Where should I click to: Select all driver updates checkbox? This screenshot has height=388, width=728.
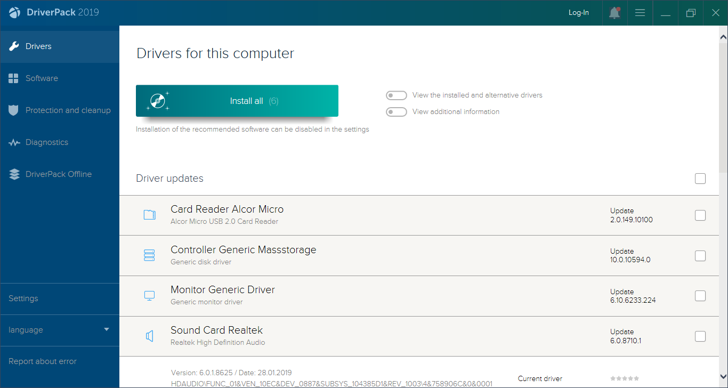coord(700,179)
